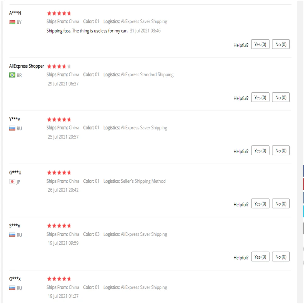Vote No on Y***v's review
This screenshot has height=304, width=304.
[x=281, y=150]
